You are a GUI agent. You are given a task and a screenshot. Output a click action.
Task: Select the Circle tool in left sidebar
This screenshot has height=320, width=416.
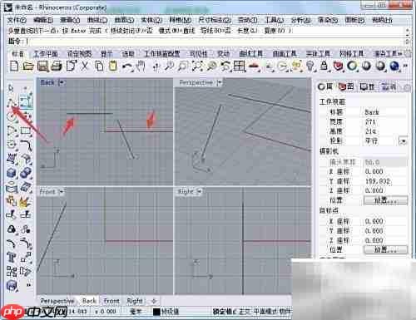(x=11, y=116)
